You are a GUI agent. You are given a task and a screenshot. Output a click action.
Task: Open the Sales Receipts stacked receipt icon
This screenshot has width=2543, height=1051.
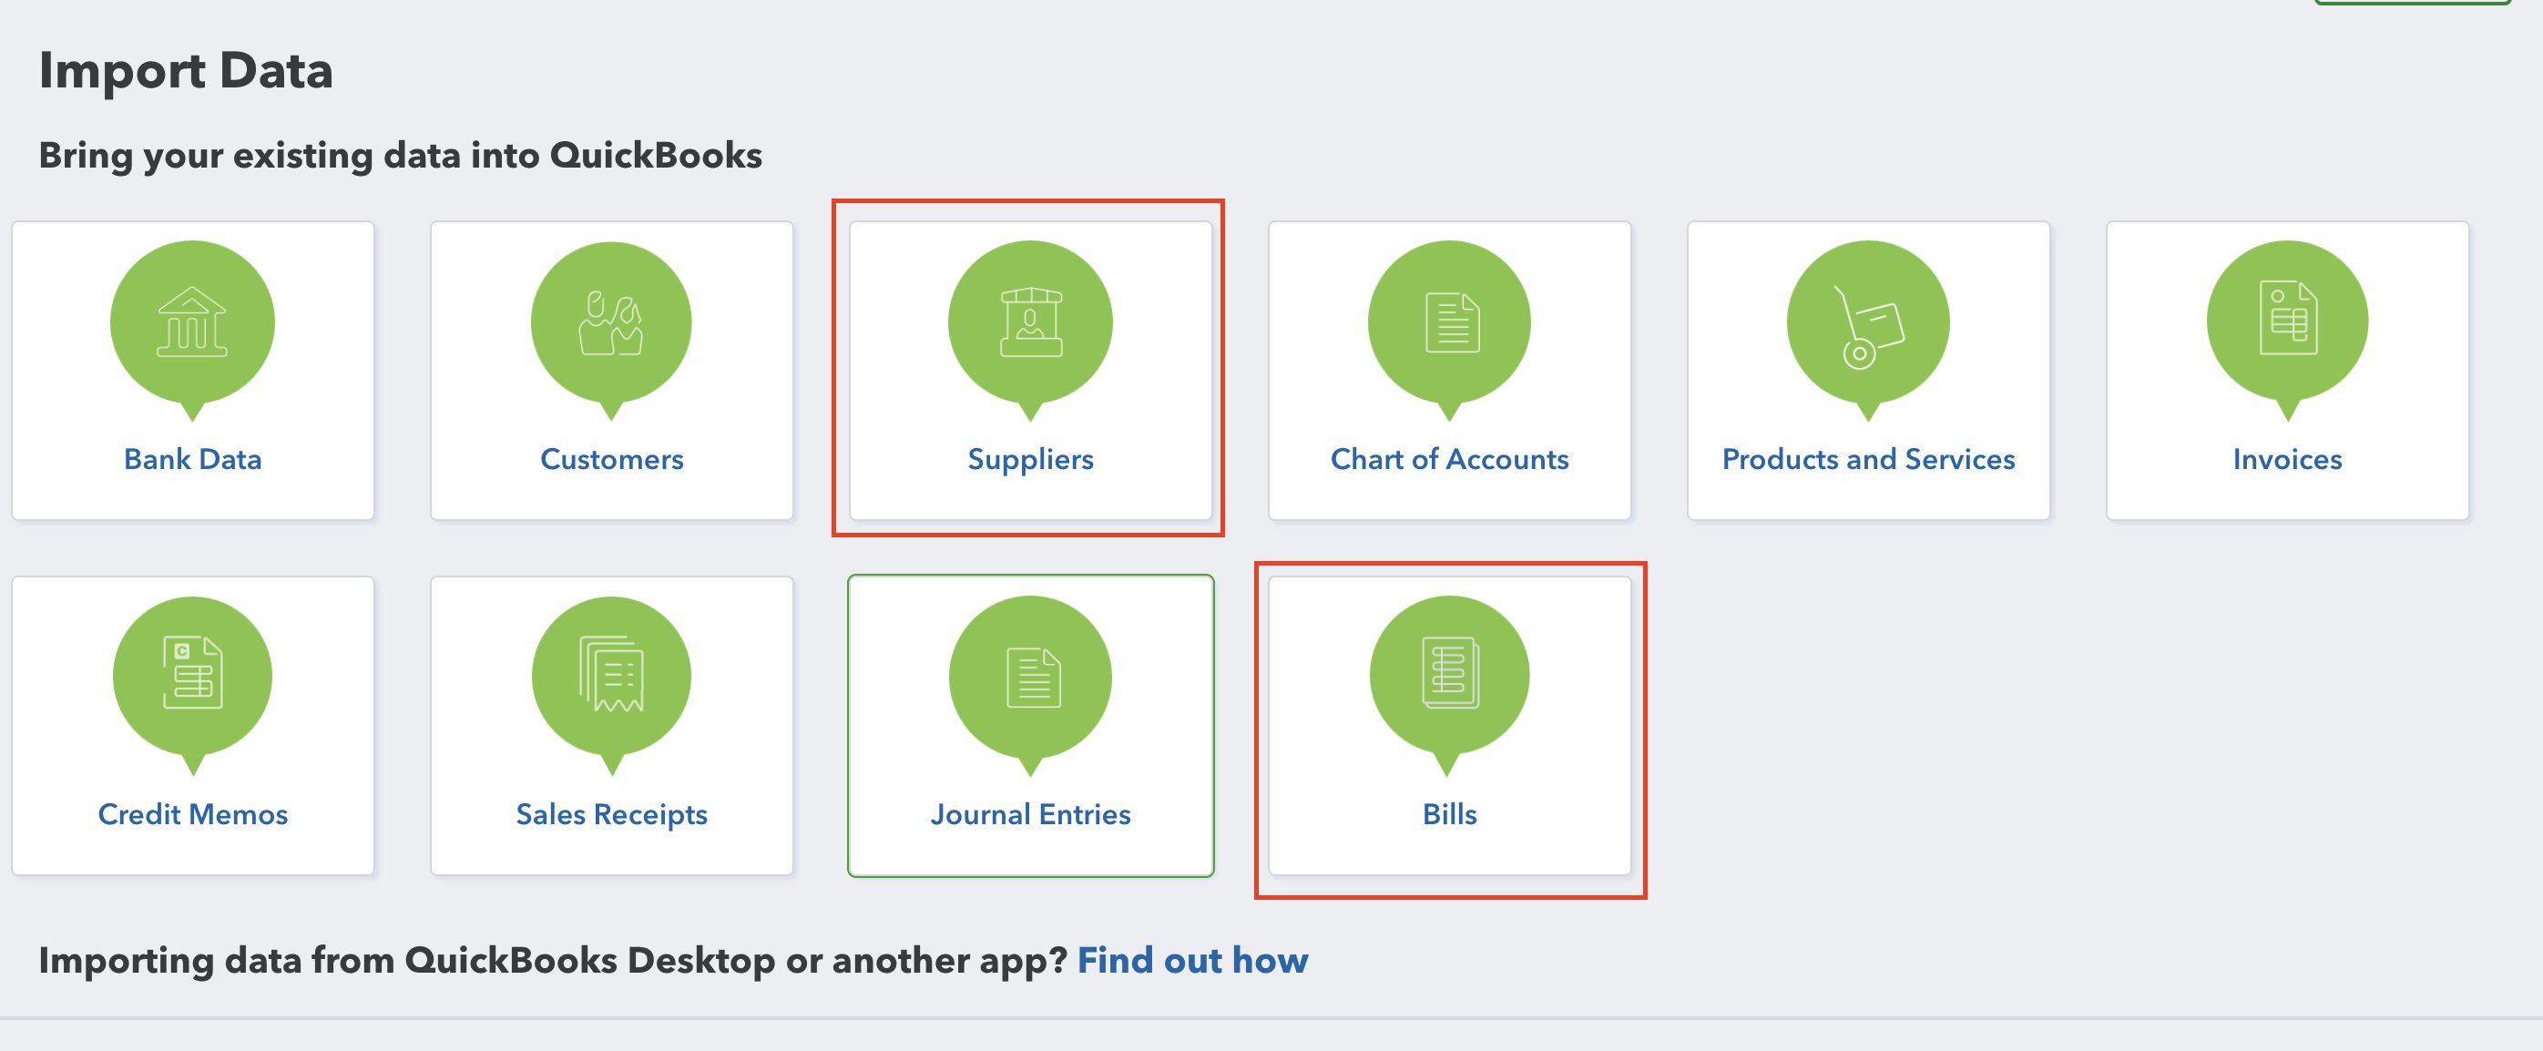[x=611, y=675]
